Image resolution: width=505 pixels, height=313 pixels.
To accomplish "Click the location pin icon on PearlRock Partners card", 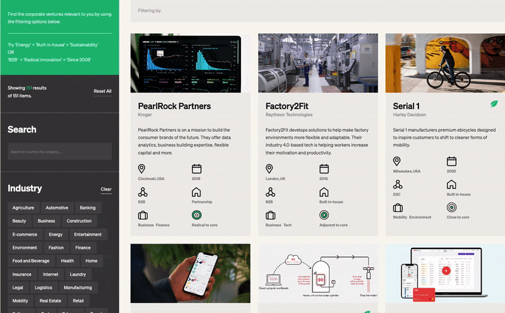I will pos(141,168).
